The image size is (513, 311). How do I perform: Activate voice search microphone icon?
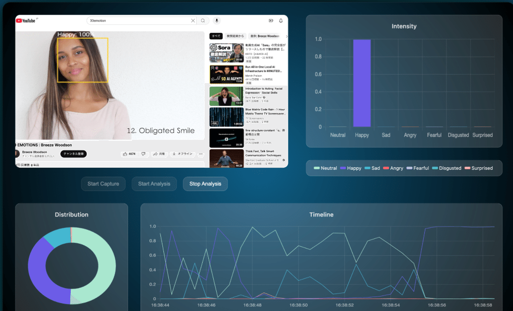[x=217, y=20]
